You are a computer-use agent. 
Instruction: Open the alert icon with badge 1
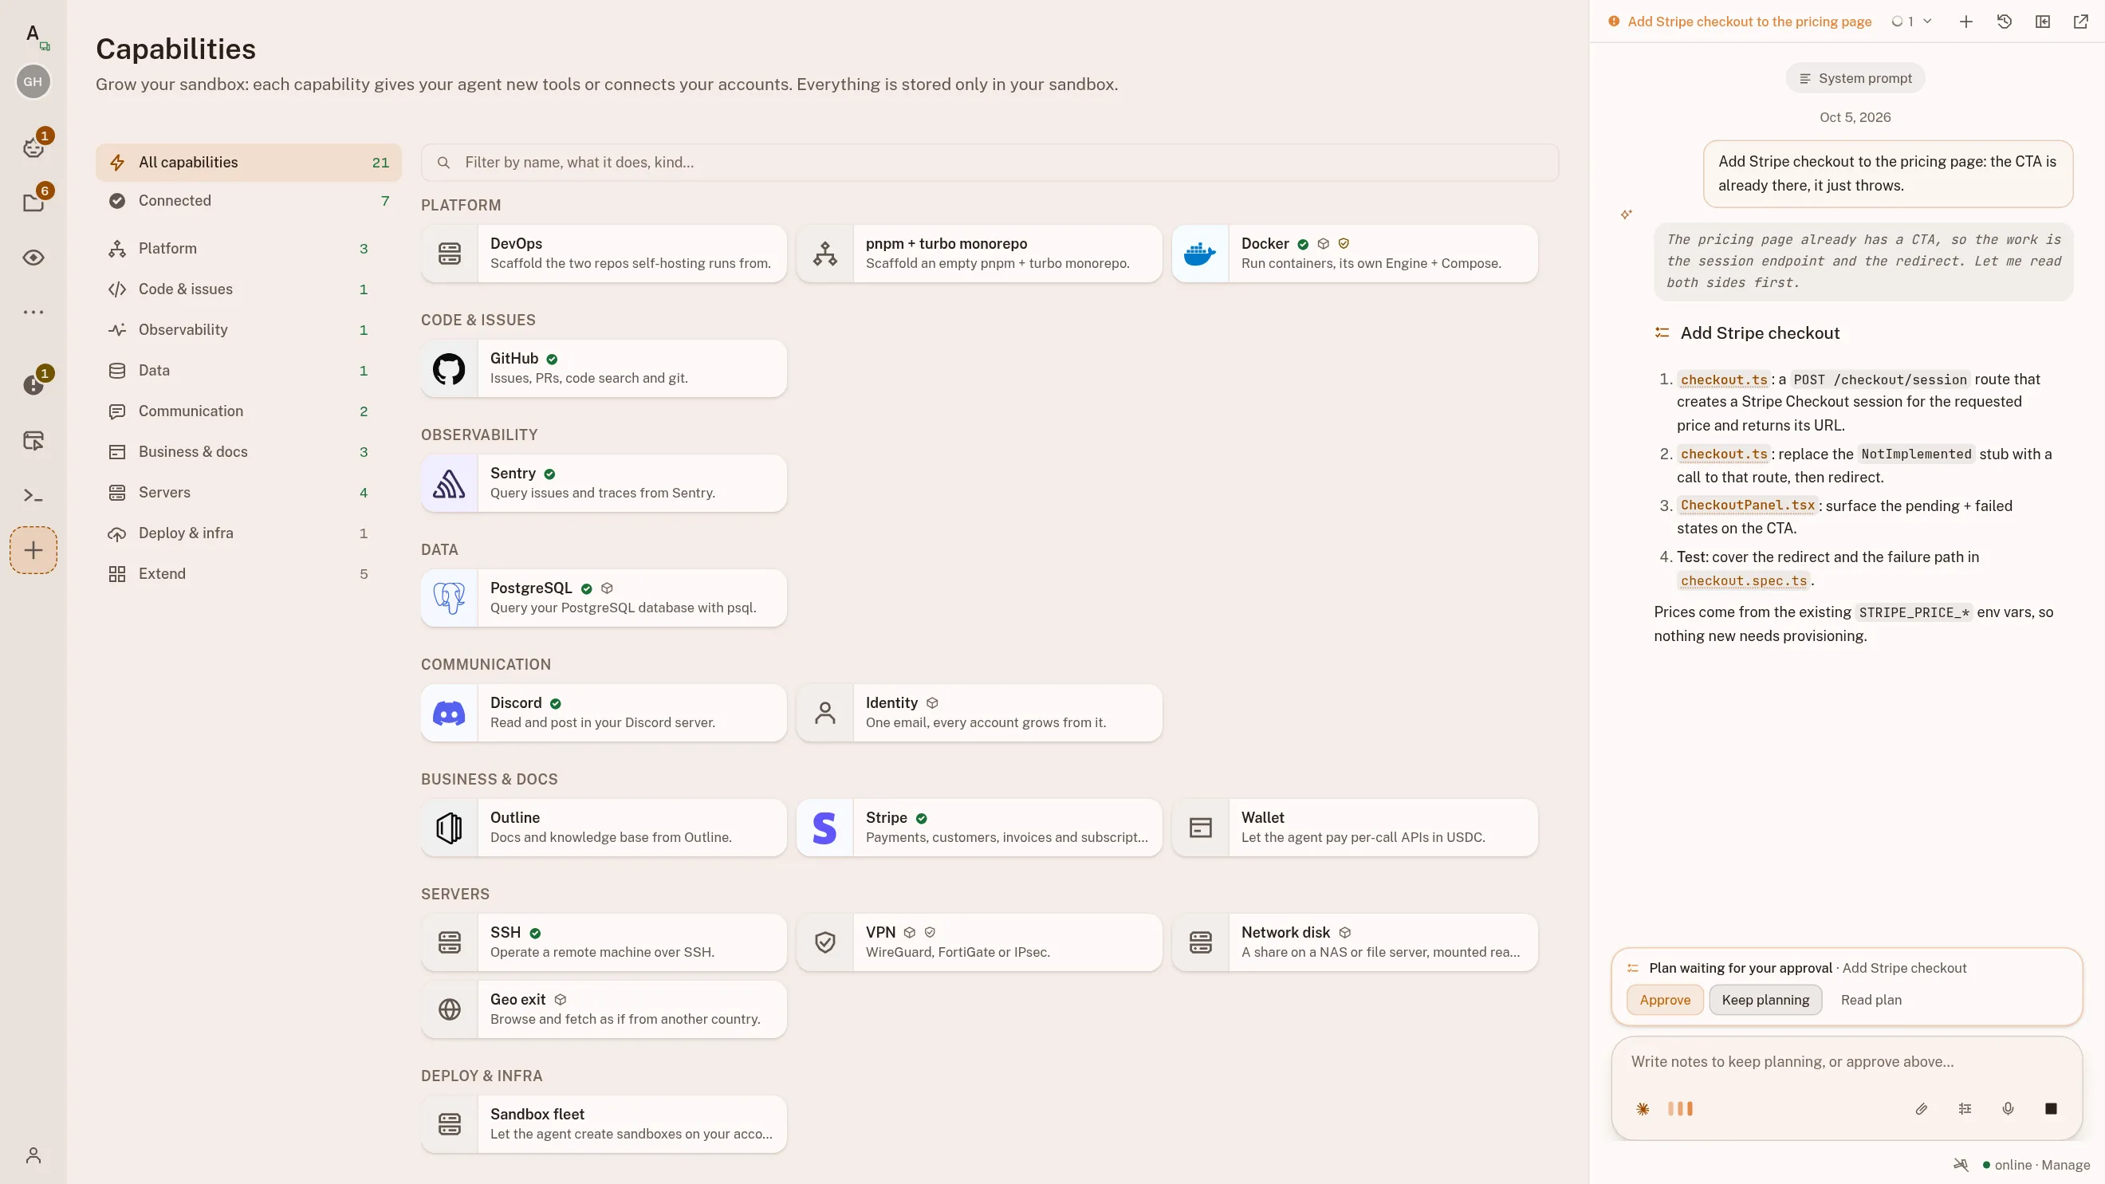tap(33, 384)
